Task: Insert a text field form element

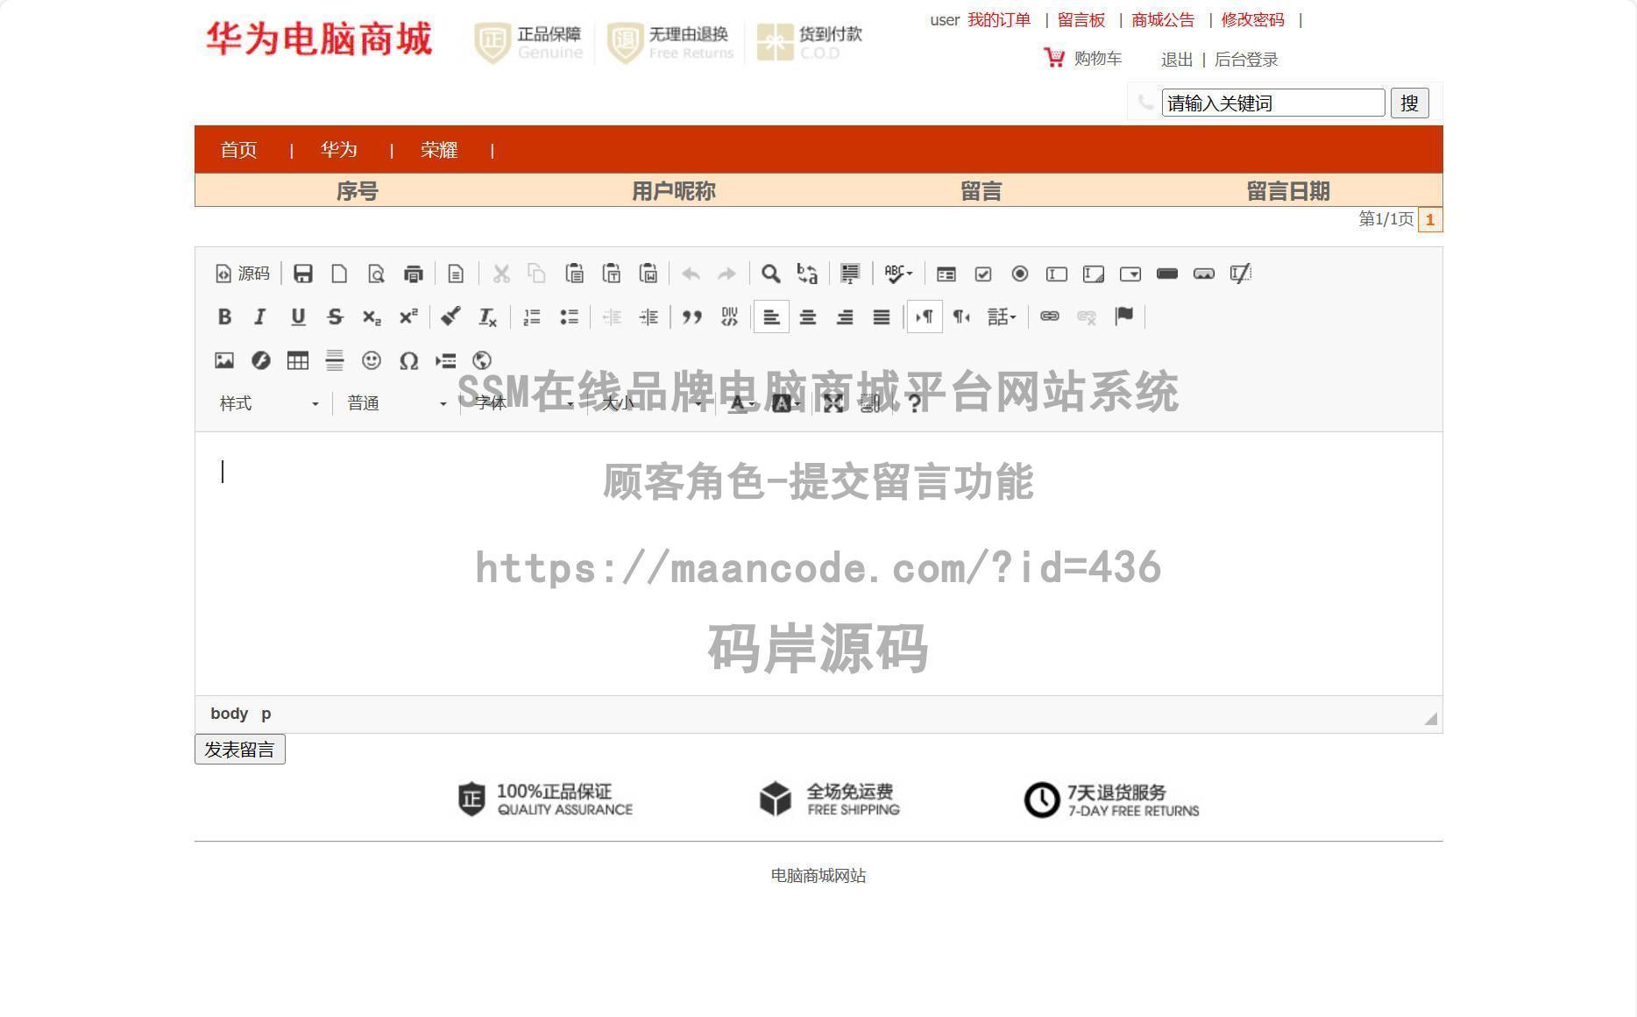Action: coord(1056,274)
